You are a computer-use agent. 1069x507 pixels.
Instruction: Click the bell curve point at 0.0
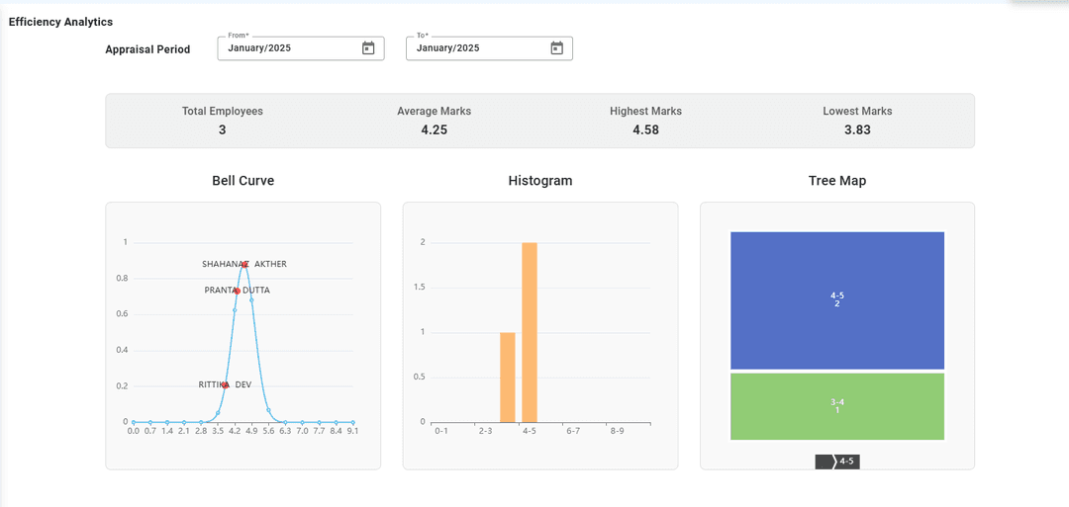[134, 422]
